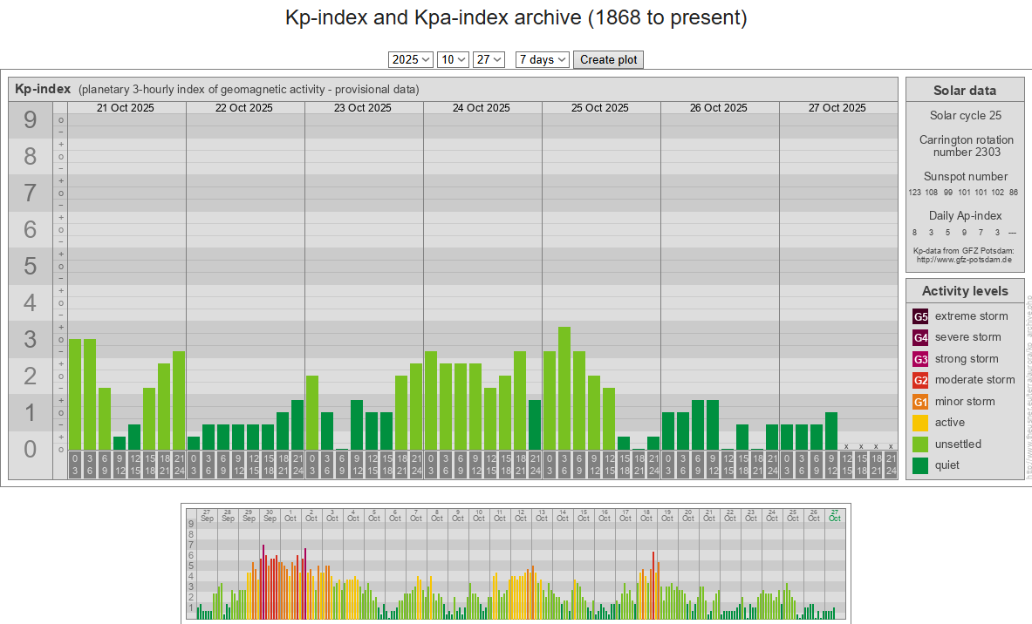
Task: Click the G4 severe storm badge
Action: click(920, 337)
